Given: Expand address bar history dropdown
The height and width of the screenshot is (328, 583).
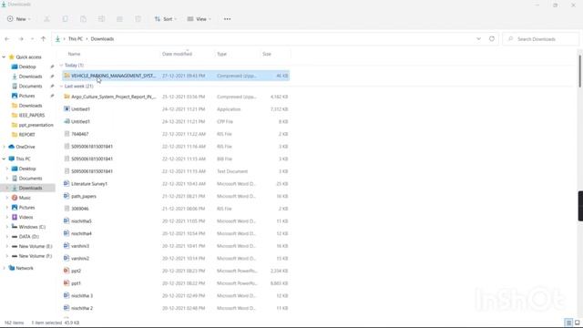Looking at the screenshot, I should [x=478, y=39].
